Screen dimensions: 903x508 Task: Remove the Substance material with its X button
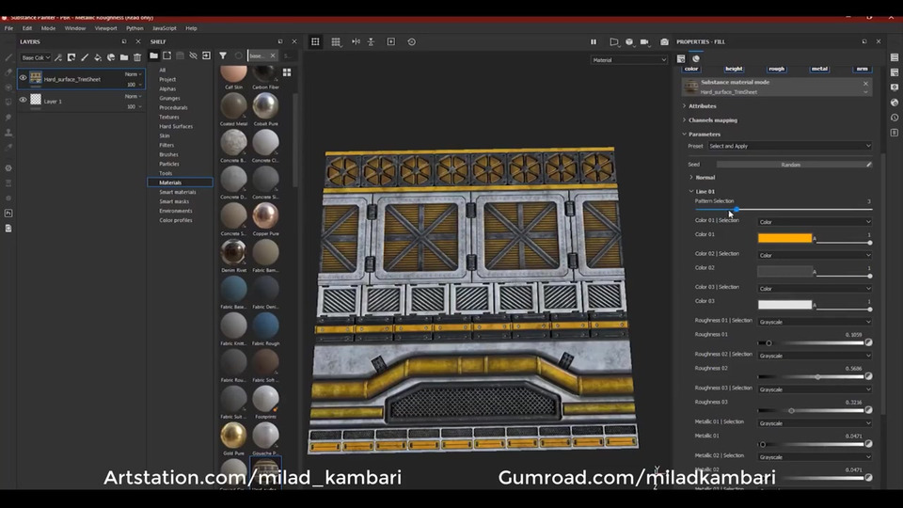[x=865, y=84]
